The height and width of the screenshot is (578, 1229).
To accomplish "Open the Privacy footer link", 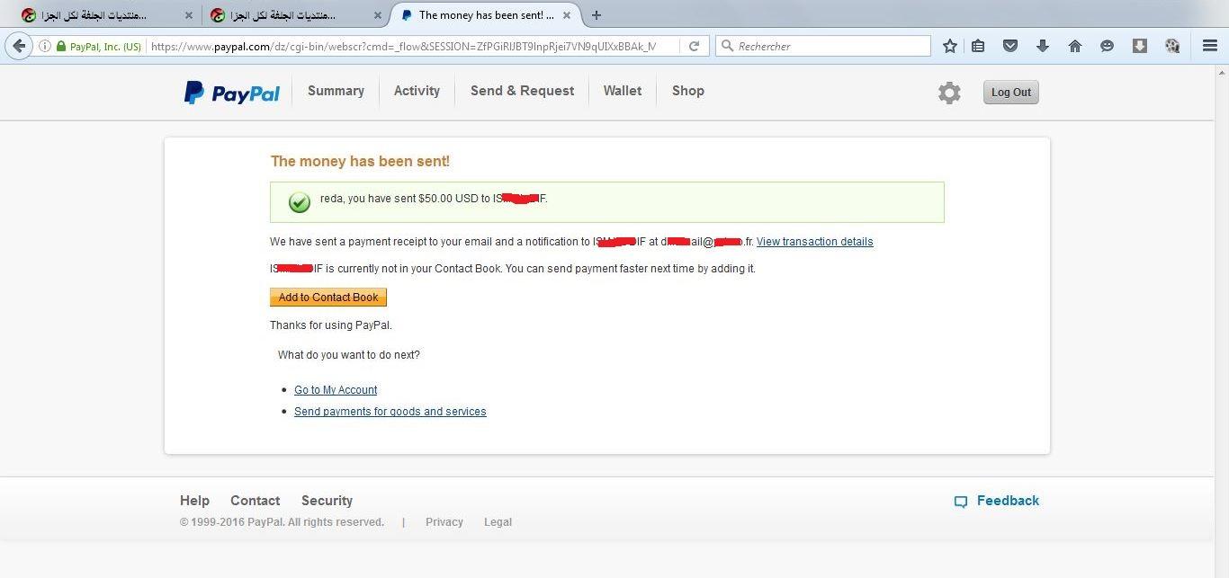I will [444, 522].
